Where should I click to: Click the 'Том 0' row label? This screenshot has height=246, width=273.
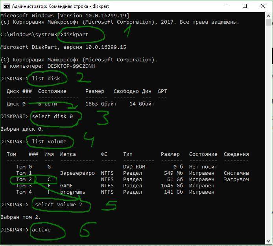[24, 167]
